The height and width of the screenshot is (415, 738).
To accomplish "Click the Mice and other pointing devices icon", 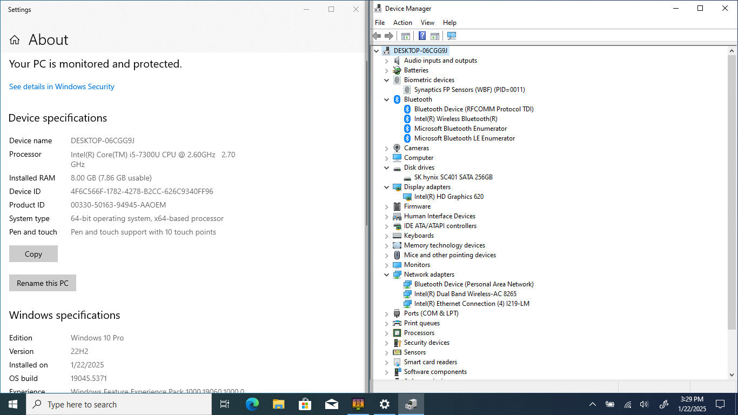I will (397, 255).
